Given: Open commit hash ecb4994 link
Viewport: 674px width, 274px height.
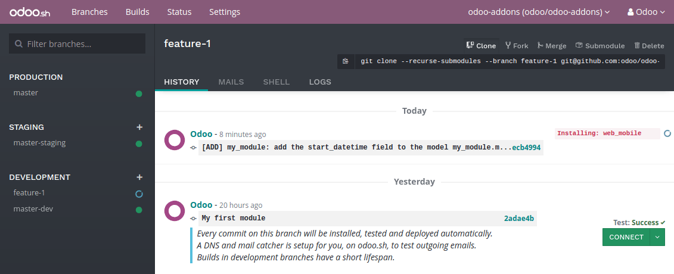Looking at the screenshot, I should [x=526, y=148].
